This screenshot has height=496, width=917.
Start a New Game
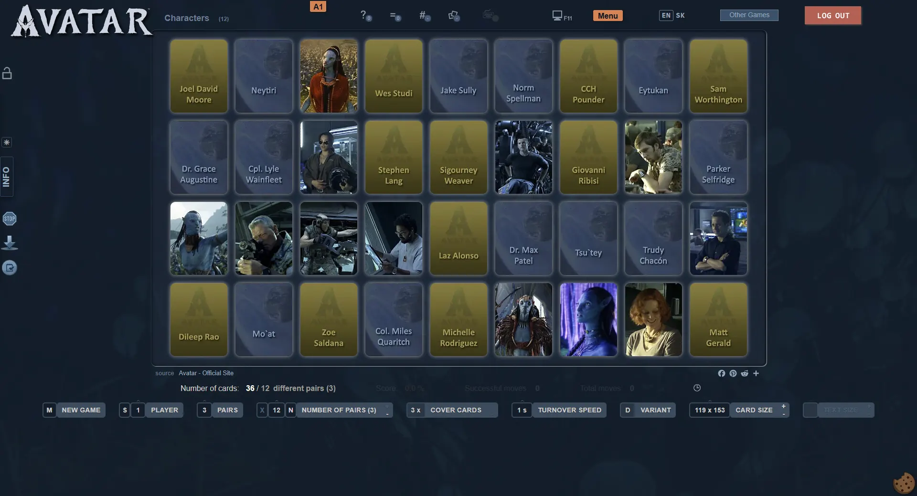(x=80, y=410)
